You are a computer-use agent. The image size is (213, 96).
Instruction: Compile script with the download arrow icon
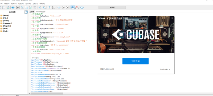pos(50,7)
